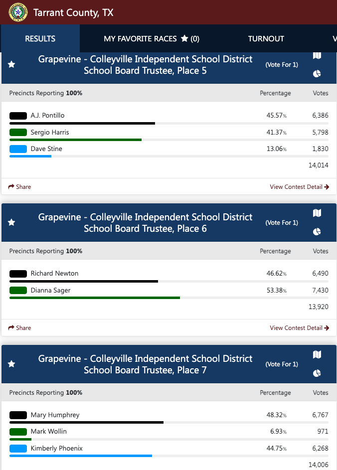
Task: Click the Tarrant County seal logo
Action: click(18, 12)
